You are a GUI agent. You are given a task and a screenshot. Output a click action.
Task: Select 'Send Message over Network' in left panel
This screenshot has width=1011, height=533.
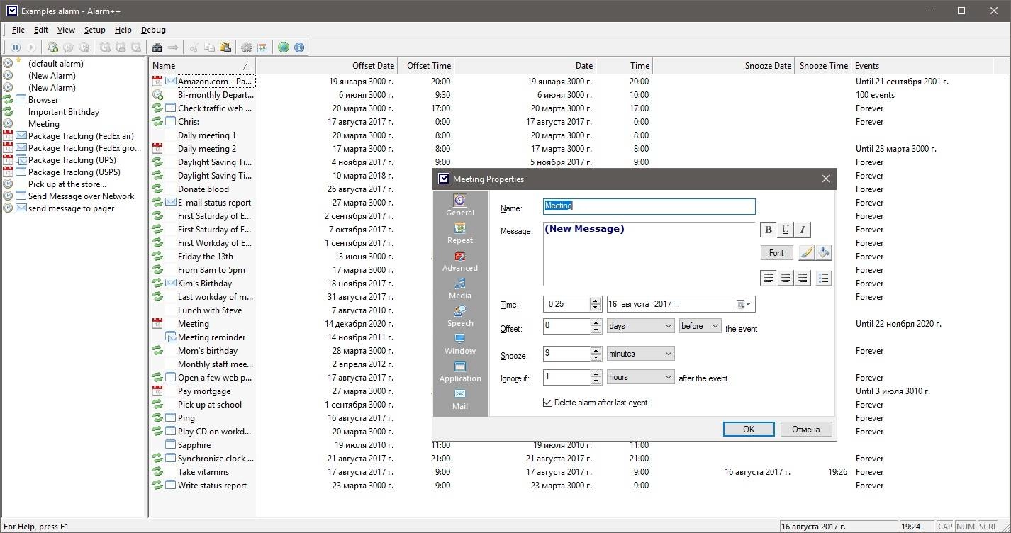(x=81, y=196)
